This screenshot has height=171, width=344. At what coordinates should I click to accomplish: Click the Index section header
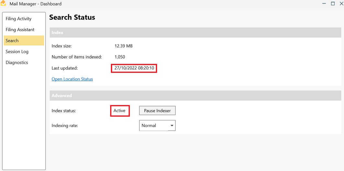click(x=57, y=33)
